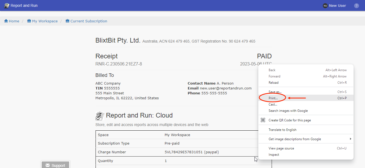Viewport: 365px width, 168px height.
Task: Select Reload from the context menu
Action: pyautogui.click(x=274, y=83)
